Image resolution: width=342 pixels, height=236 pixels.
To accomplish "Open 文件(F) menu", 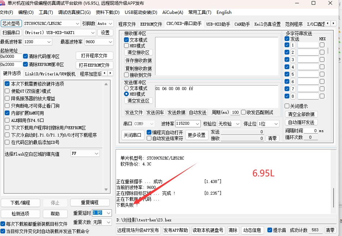I will [6, 12].
